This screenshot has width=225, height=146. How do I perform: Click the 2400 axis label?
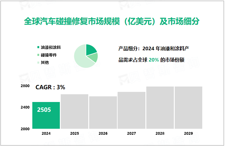coord(25,107)
